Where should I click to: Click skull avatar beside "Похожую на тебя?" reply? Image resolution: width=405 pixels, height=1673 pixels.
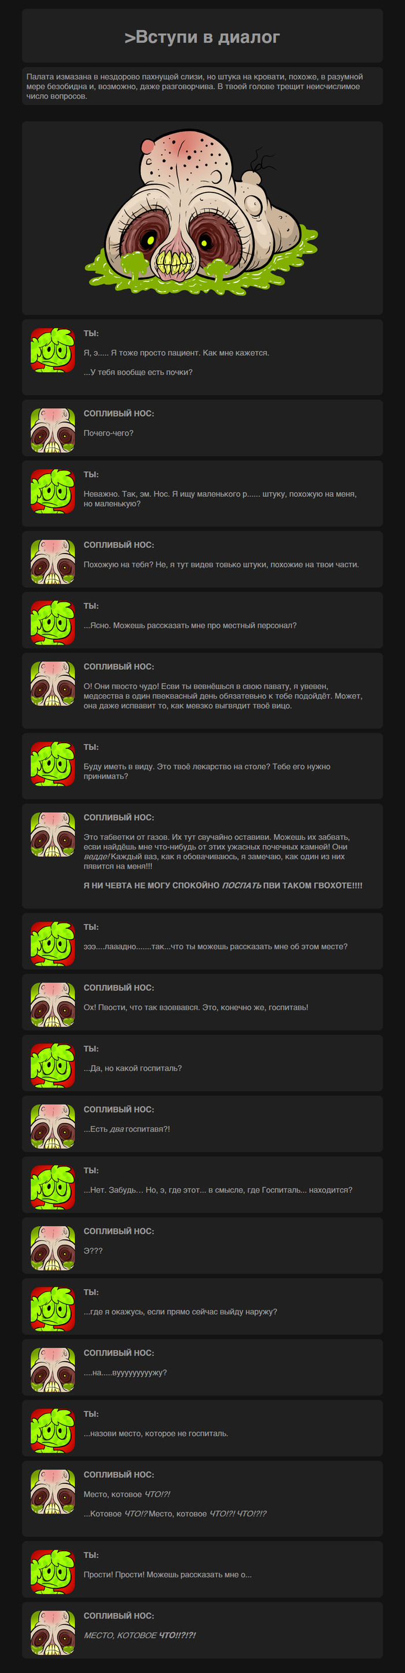[53, 562]
